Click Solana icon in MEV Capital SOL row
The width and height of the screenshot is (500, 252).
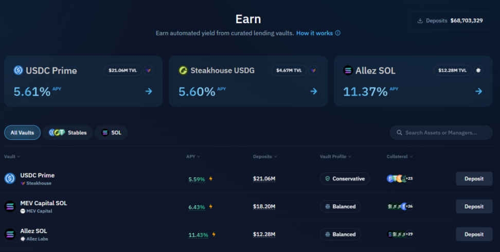pos(10,206)
